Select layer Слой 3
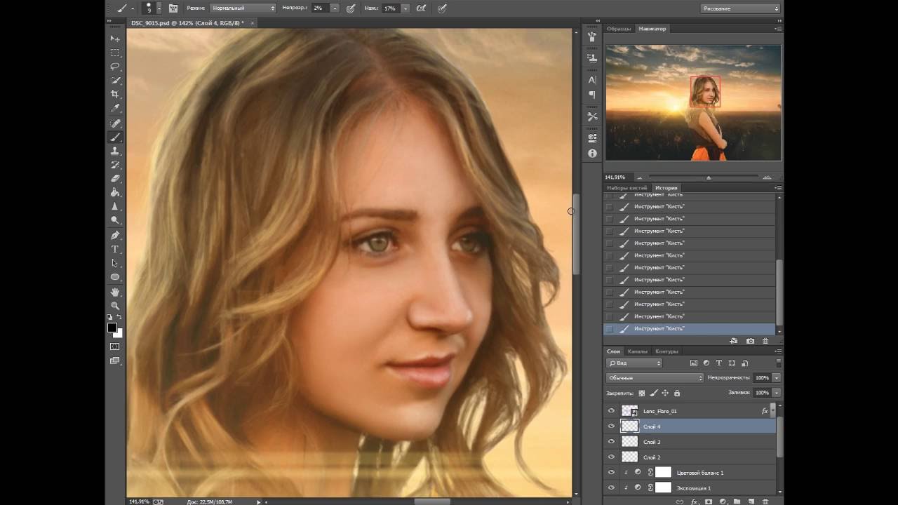This screenshot has width=898, height=505. point(690,442)
